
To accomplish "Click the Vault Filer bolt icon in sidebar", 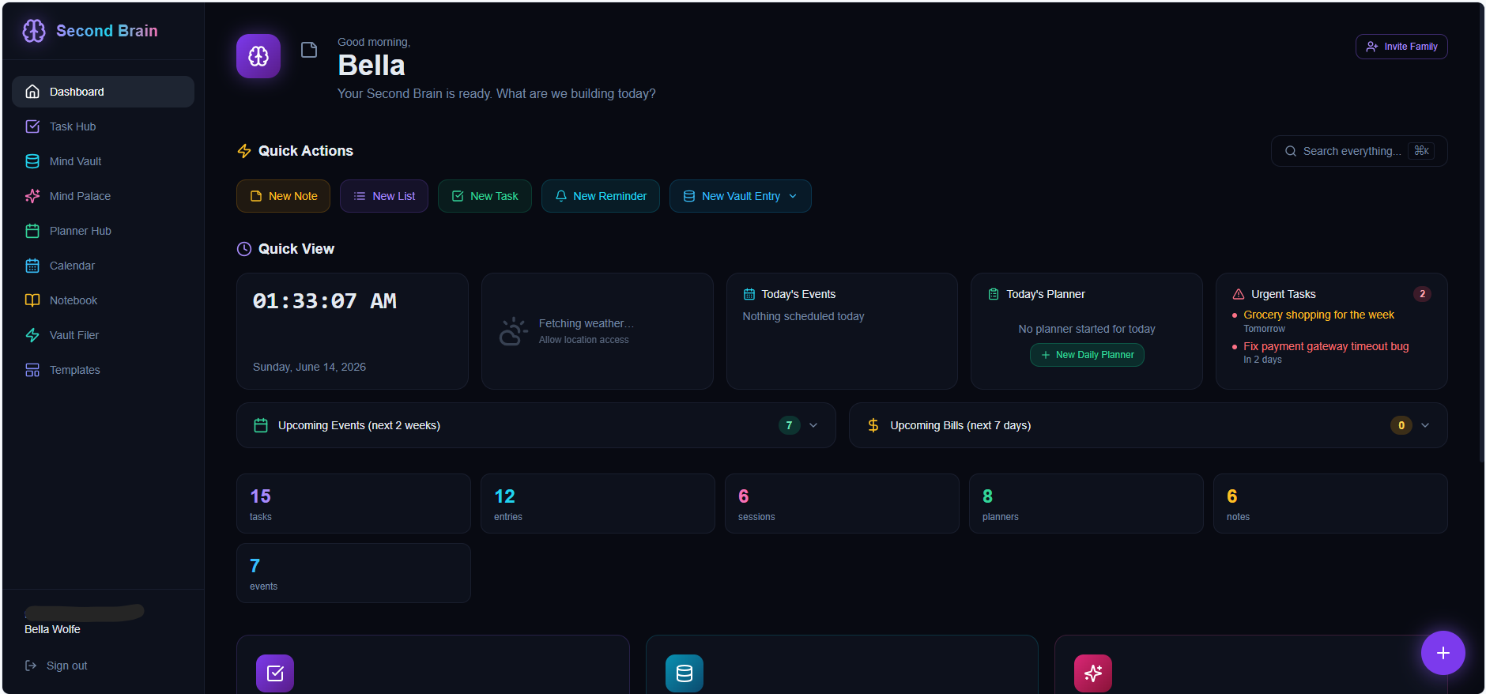I will click(x=32, y=335).
